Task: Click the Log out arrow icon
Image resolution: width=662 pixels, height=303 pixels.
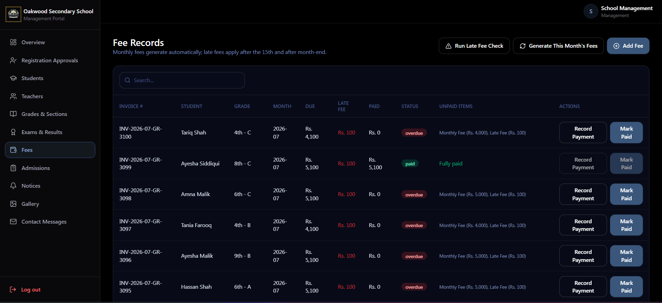Action: point(13,289)
